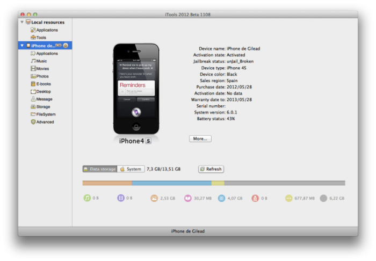Viewport: 376px width, 261px height.
Task: Click the green zoom window button
Action: tap(35, 15)
